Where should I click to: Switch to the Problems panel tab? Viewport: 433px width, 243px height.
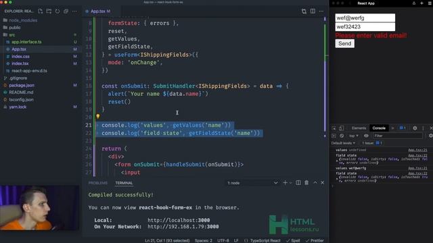[97, 183]
